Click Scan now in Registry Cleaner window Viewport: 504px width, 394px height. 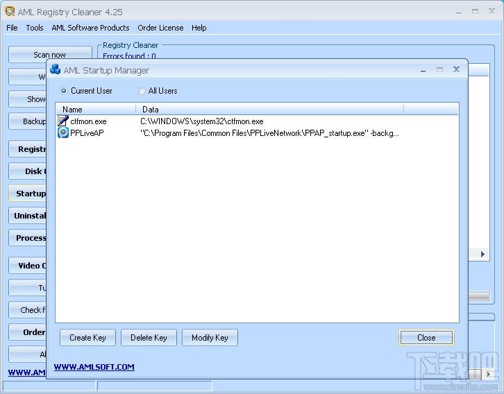[50, 55]
